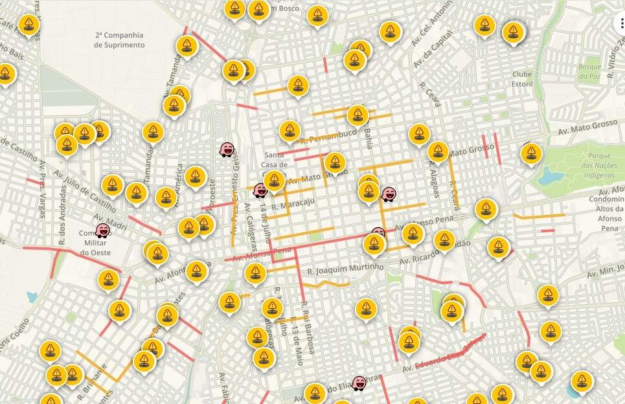Select the hazard marker at Santa Casa
The width and height of the screenshot is (625, 404).
point(275,180)
